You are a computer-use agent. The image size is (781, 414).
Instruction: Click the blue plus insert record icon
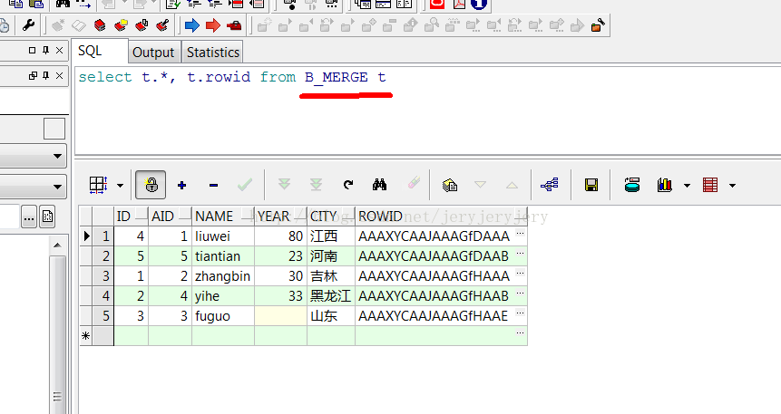(182, 185)
